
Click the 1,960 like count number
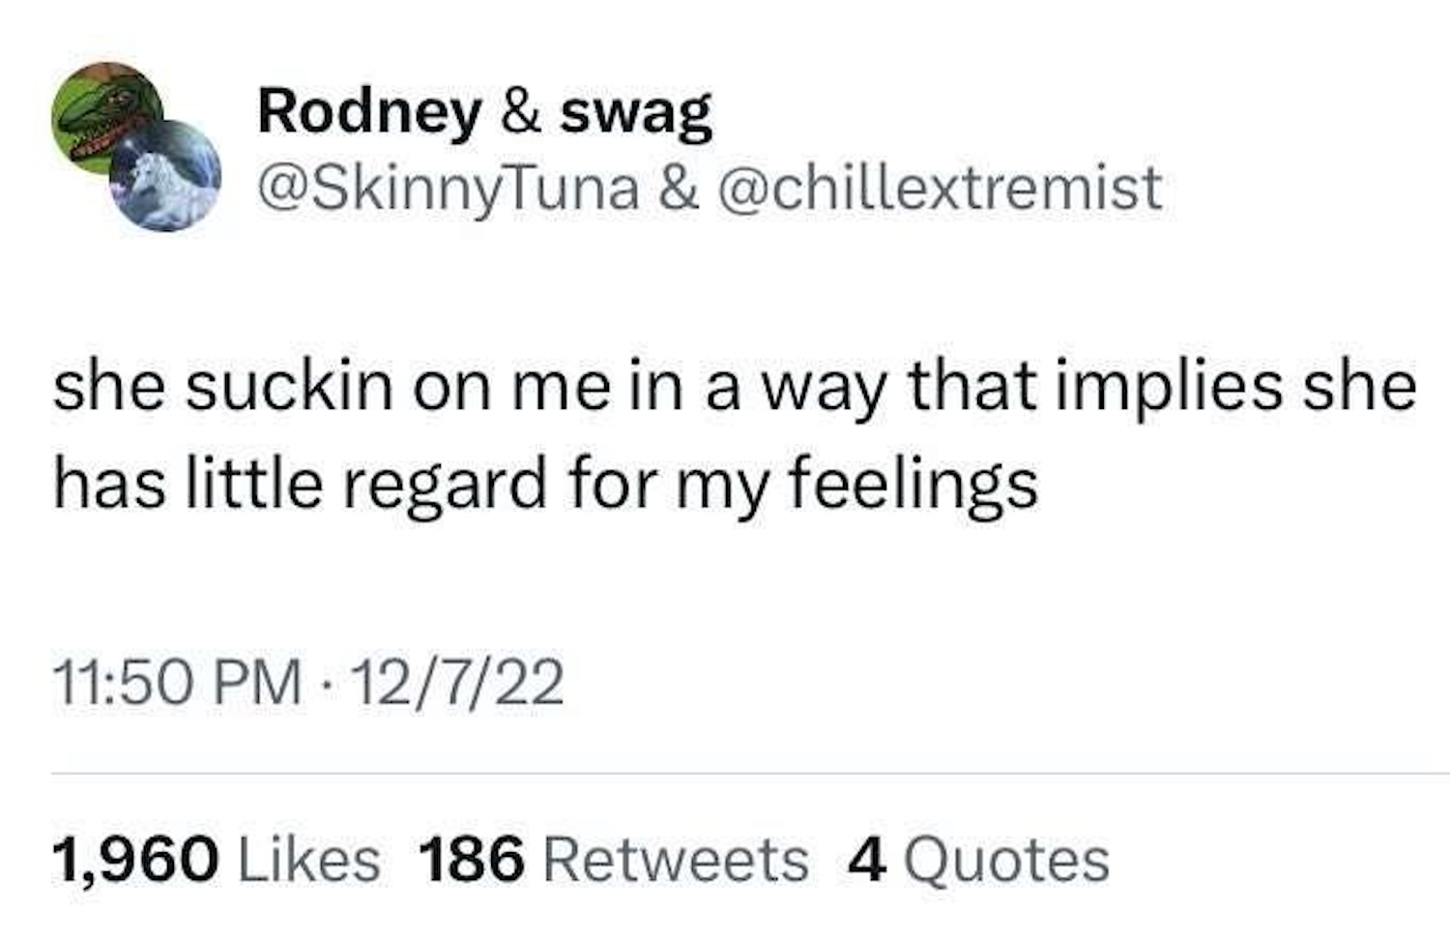tap(135, 861)
